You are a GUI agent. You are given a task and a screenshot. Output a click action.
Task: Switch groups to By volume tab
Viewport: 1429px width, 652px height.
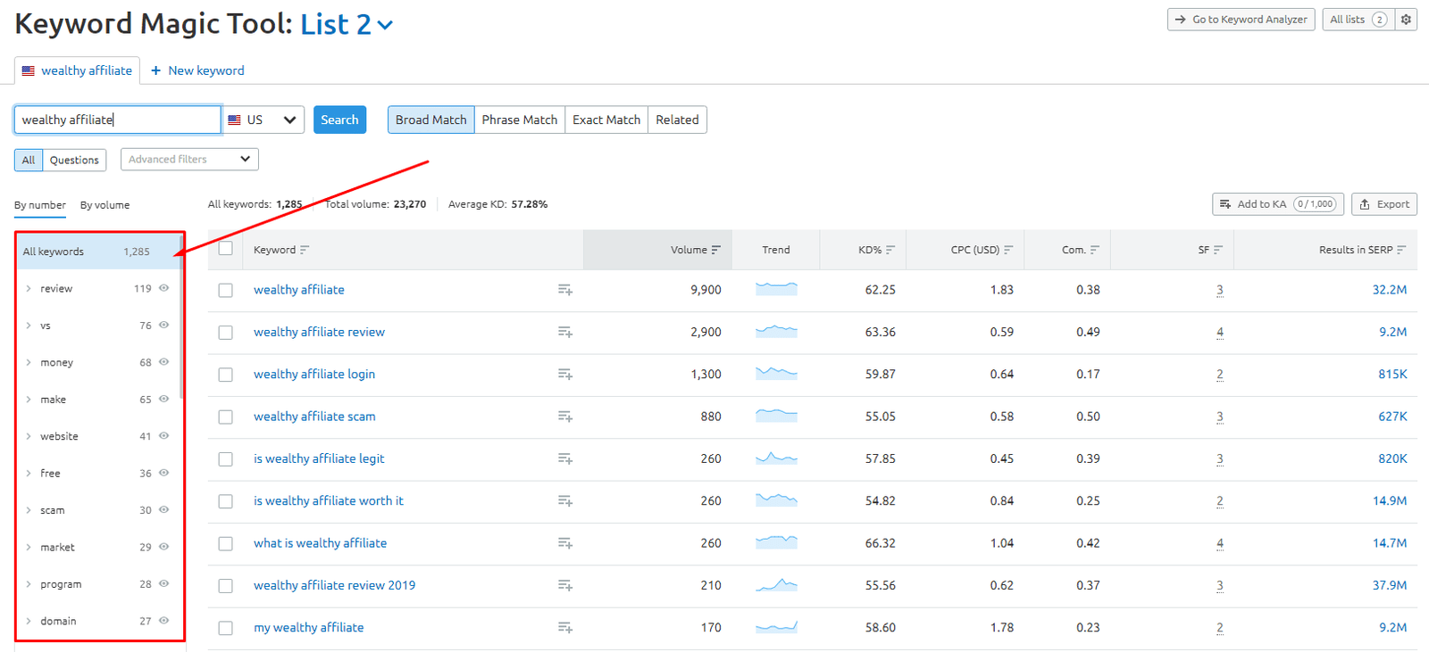coord(104,205)
